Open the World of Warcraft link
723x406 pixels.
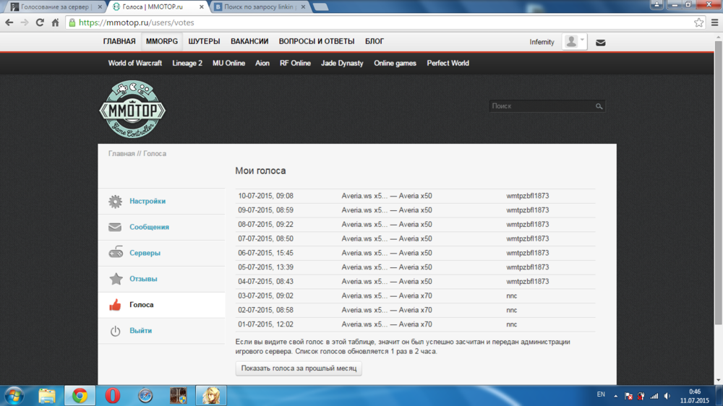click(x=135, y=64)
